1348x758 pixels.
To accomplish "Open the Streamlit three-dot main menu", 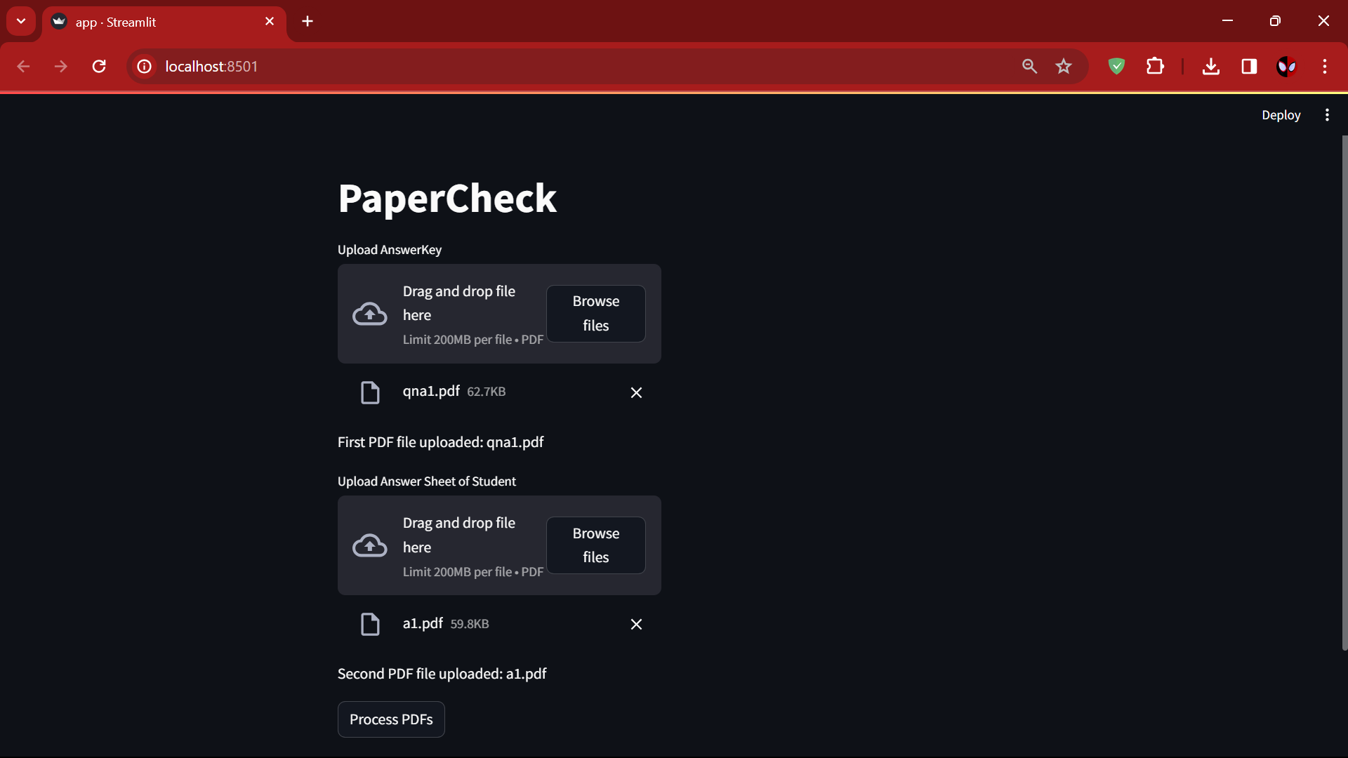I will [x=1327, y=115].
